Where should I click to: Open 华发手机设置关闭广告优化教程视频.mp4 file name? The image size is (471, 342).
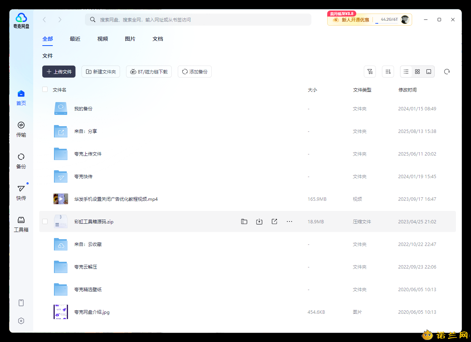(x=116, y=199)
